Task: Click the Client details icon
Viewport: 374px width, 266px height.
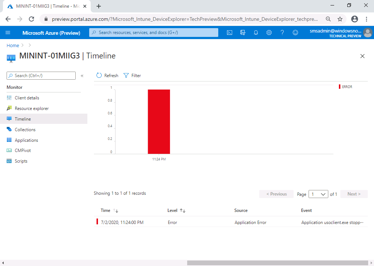Action: (x=9, y=98)
